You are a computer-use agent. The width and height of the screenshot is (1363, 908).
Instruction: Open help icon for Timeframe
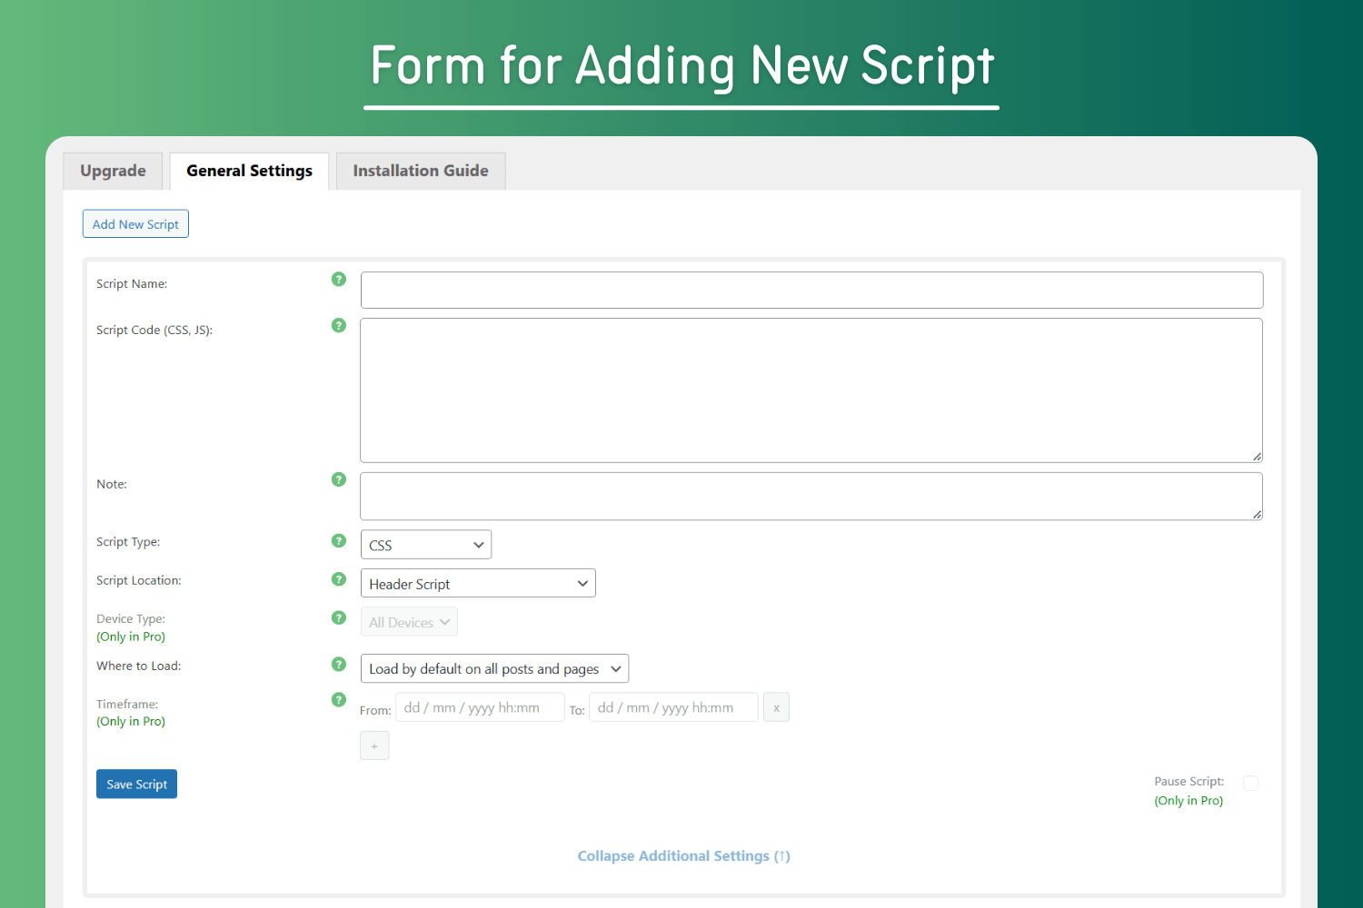(339, 699)
